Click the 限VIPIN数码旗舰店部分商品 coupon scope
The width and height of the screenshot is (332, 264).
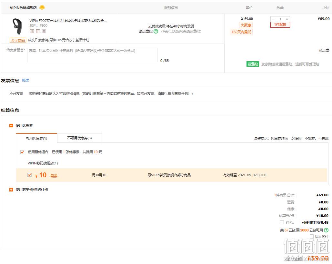tap(169, 175)
